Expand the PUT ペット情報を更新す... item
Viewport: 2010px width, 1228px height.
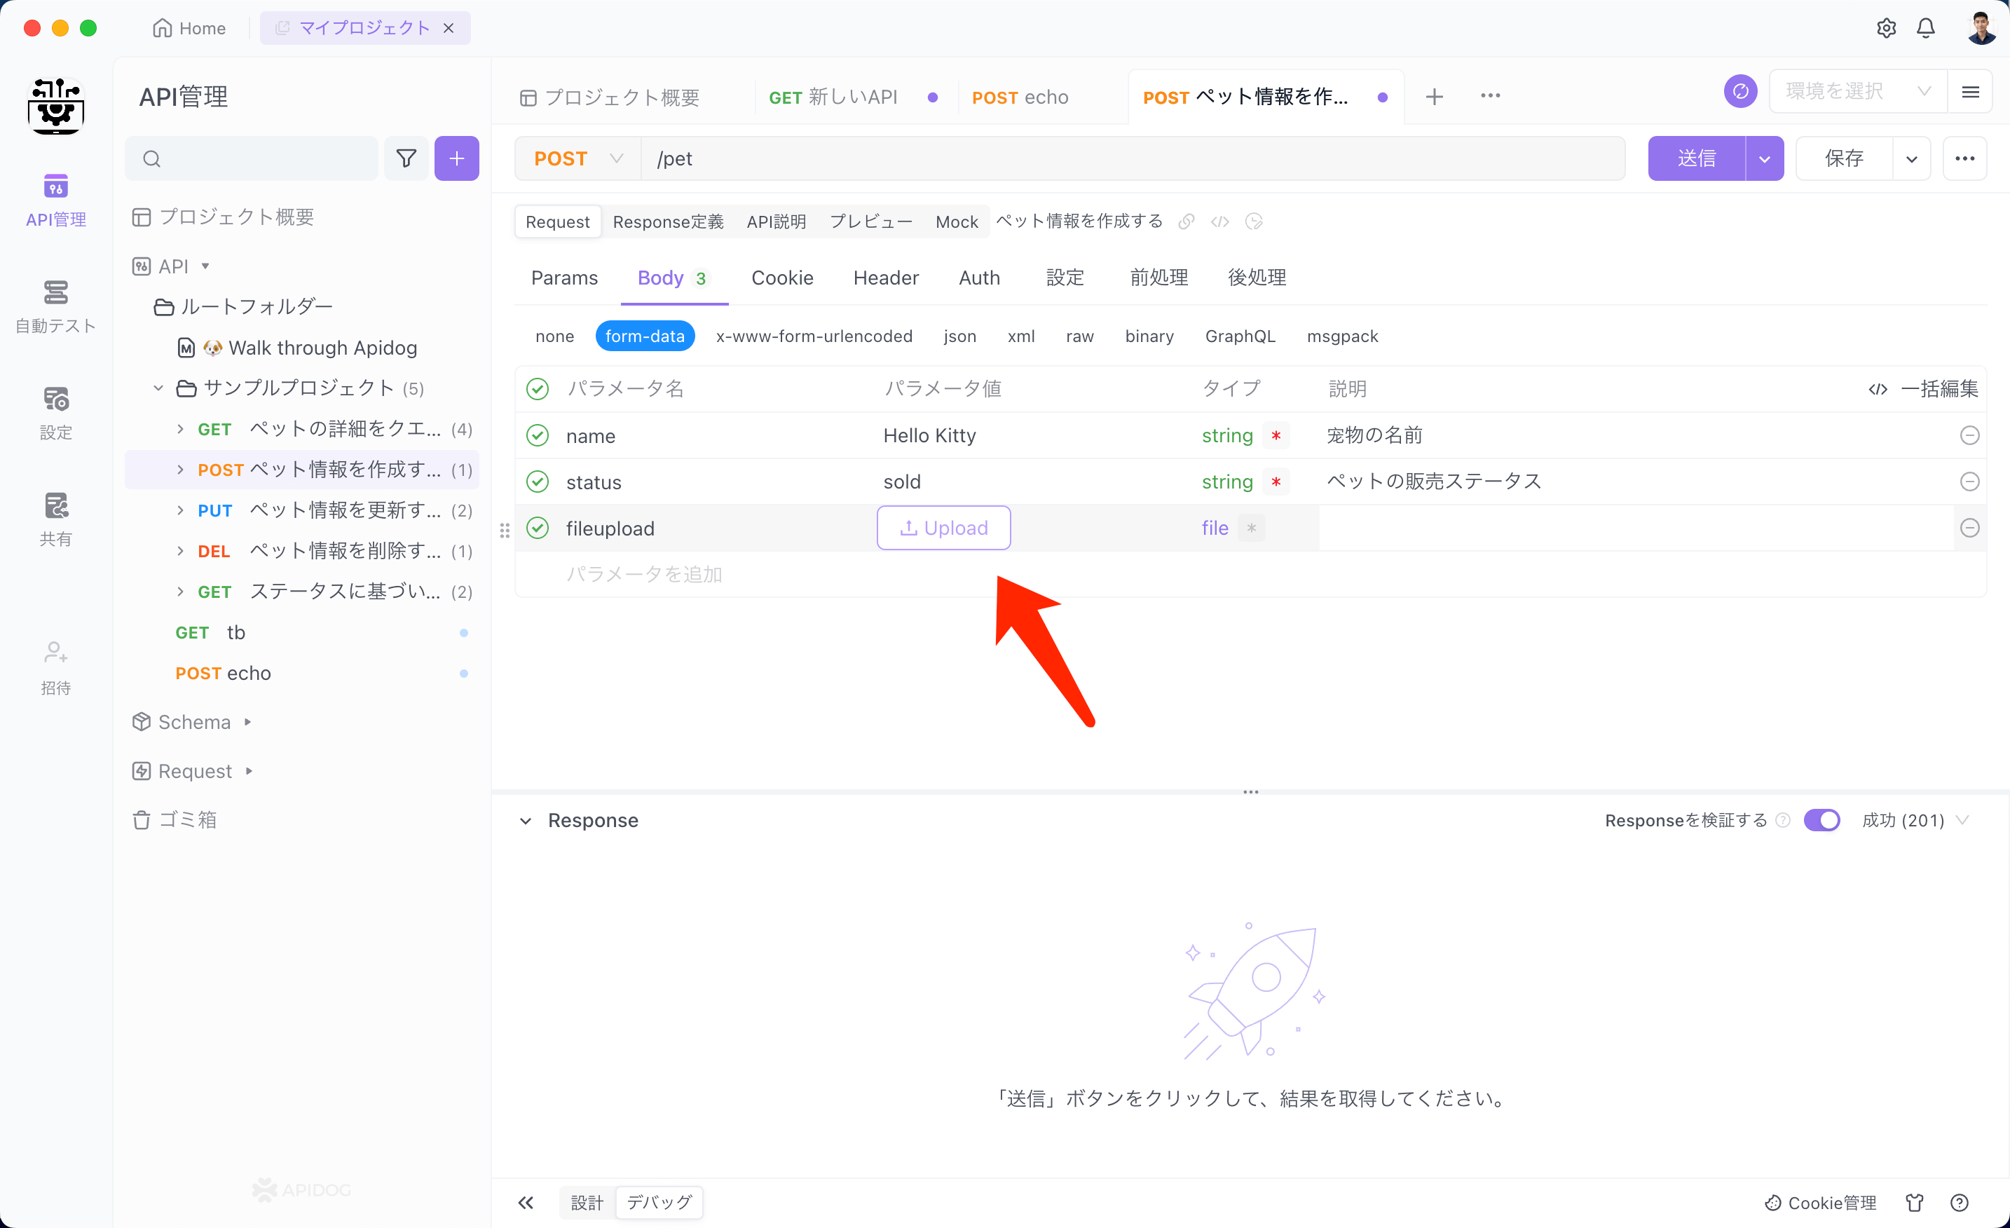(x=180, y=510)
